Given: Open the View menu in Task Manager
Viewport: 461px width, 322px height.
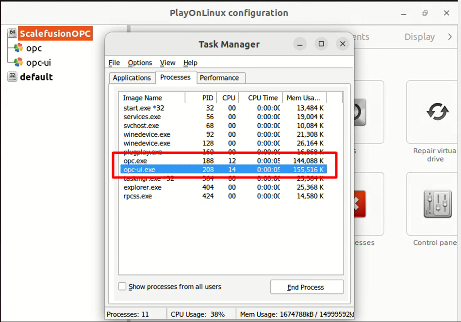Looking at the screenshot, I should (167, 63).
